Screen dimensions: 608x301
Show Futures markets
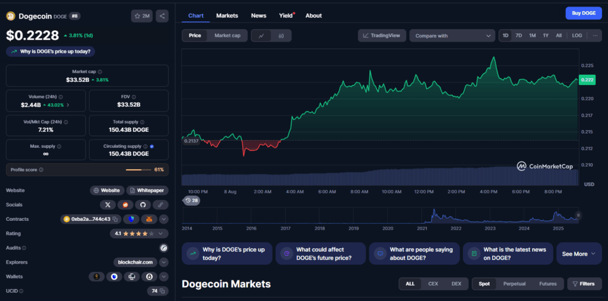click(548, 284)
